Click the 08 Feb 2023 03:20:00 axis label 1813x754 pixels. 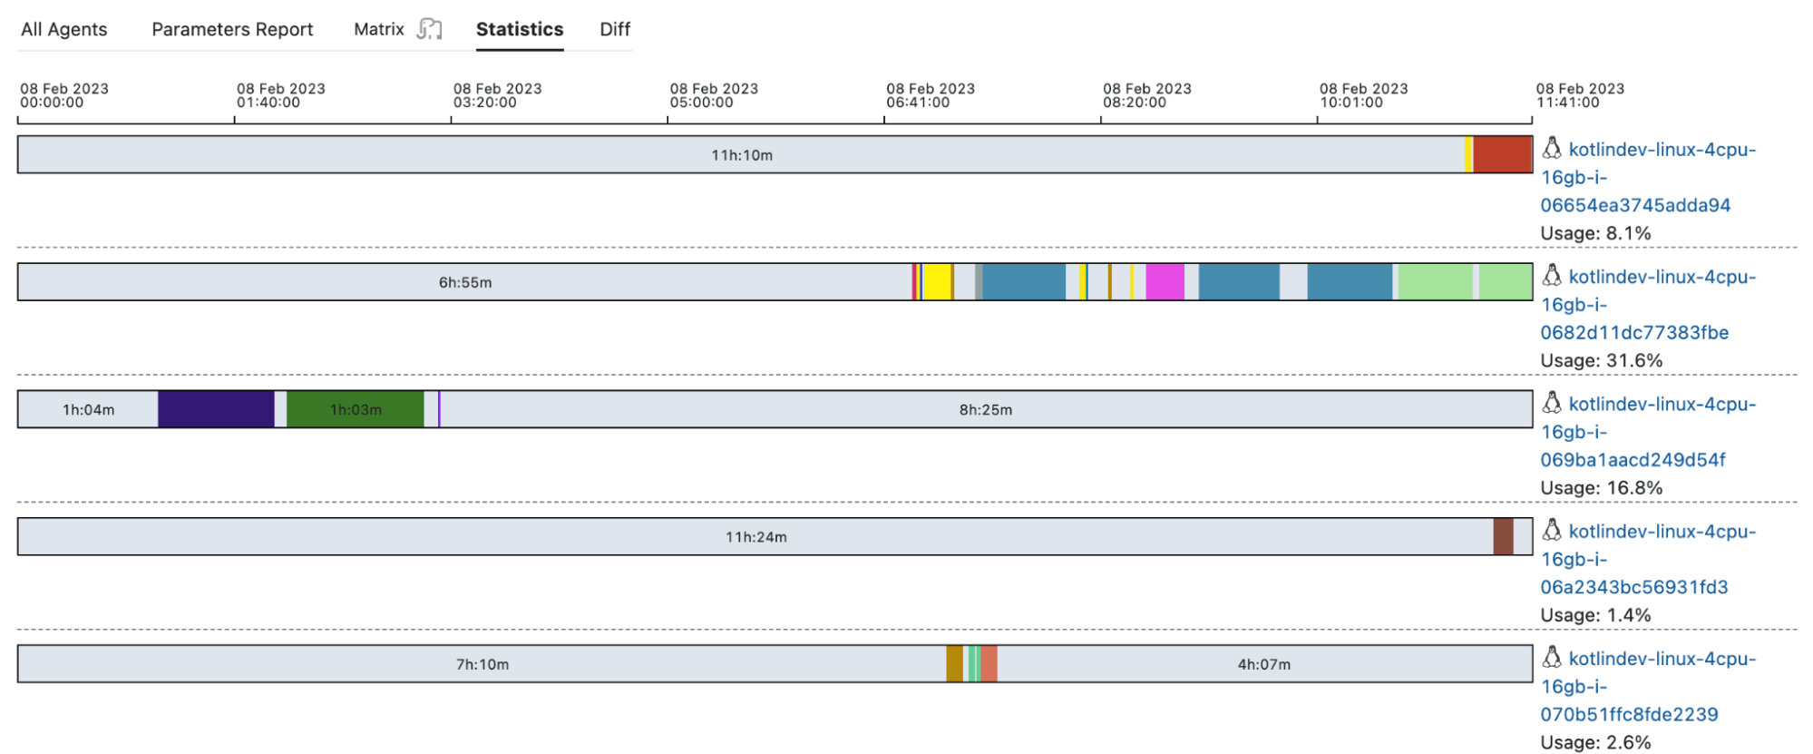[x=498, y=95]
